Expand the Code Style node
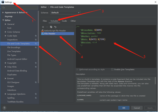 (x=5, y=36)
